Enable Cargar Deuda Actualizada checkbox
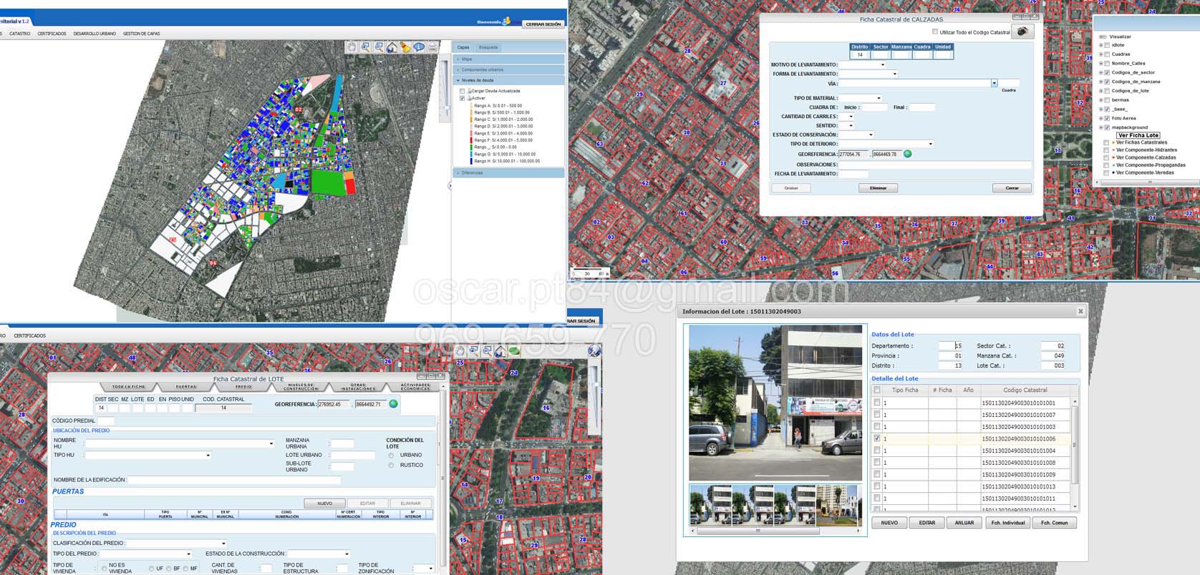Viewport: 1200px width, 575px height. point(462,91)
